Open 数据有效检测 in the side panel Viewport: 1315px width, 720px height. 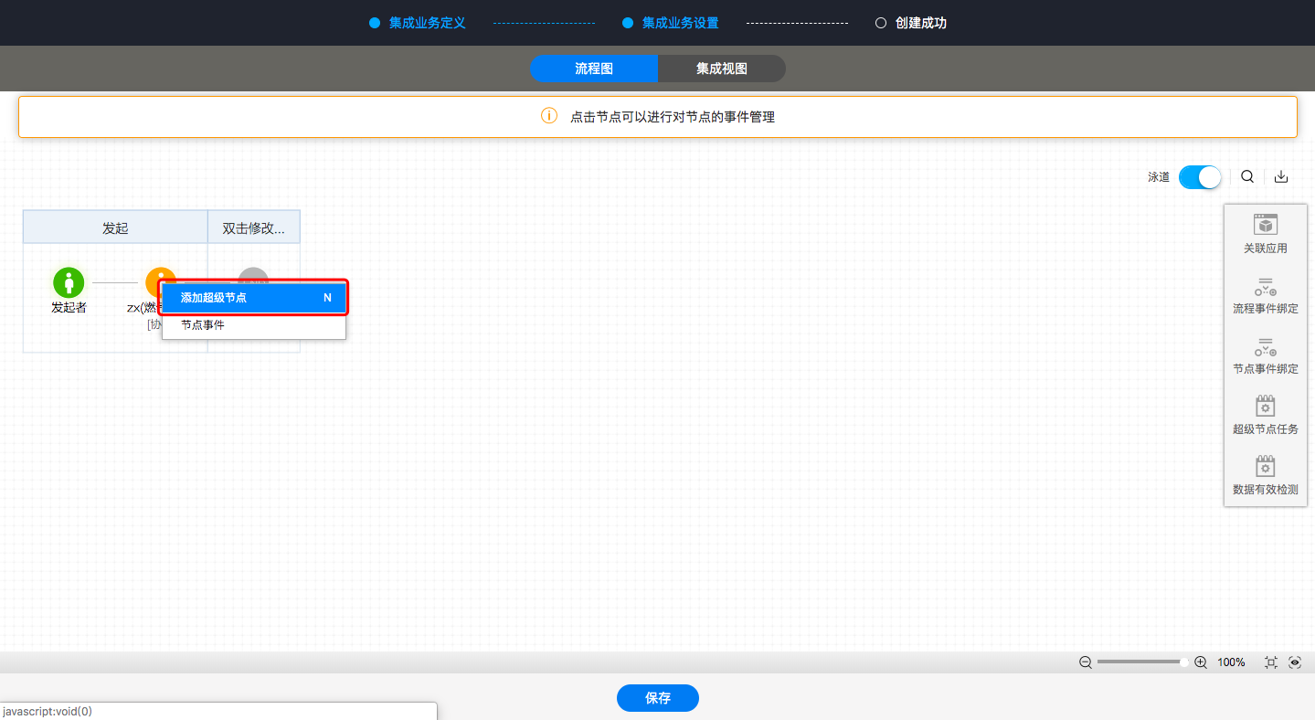click(x=1265, y=476)
